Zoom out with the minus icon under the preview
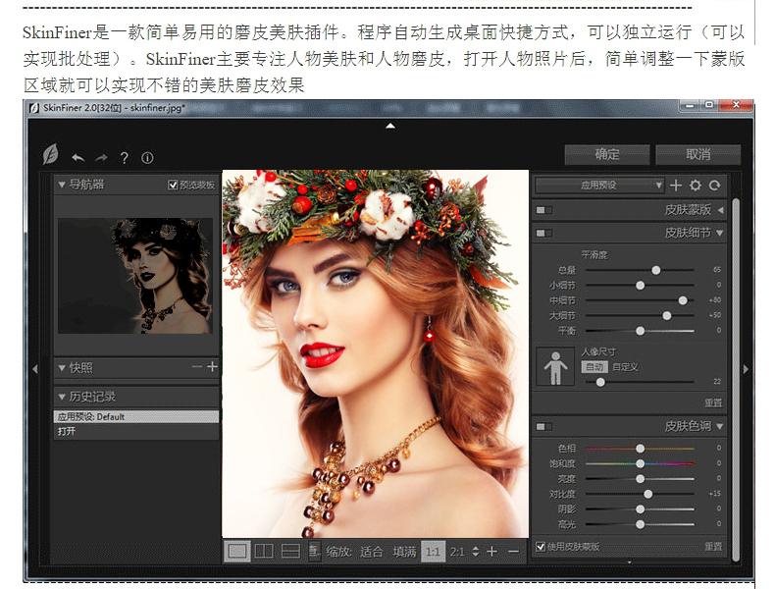775x589 pixels. [513, 551]
